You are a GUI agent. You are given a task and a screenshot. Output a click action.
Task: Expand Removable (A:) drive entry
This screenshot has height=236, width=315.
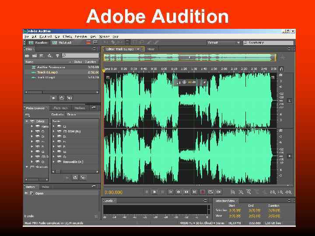click(54, 162)
